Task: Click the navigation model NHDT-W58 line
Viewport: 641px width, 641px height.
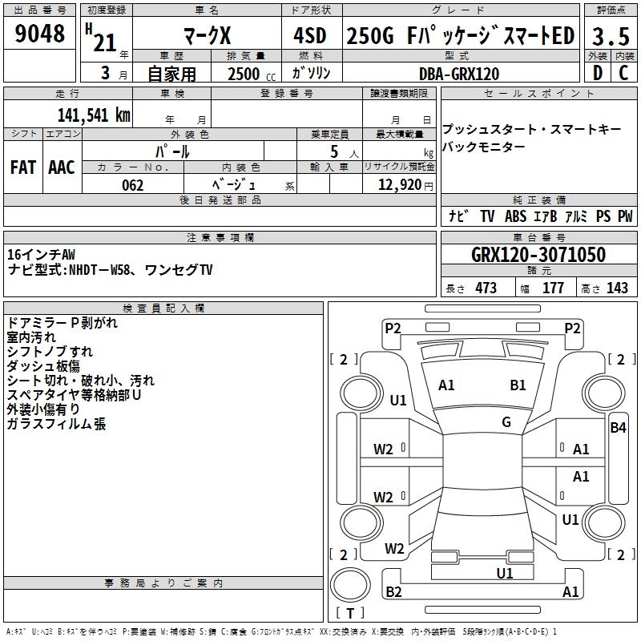Action: coord(111,270)
